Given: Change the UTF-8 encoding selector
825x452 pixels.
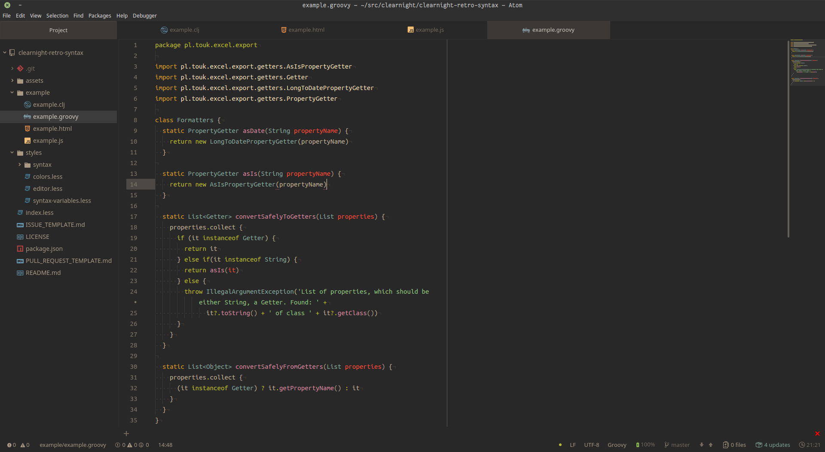Looking at the screenshot, I should 591,445.
